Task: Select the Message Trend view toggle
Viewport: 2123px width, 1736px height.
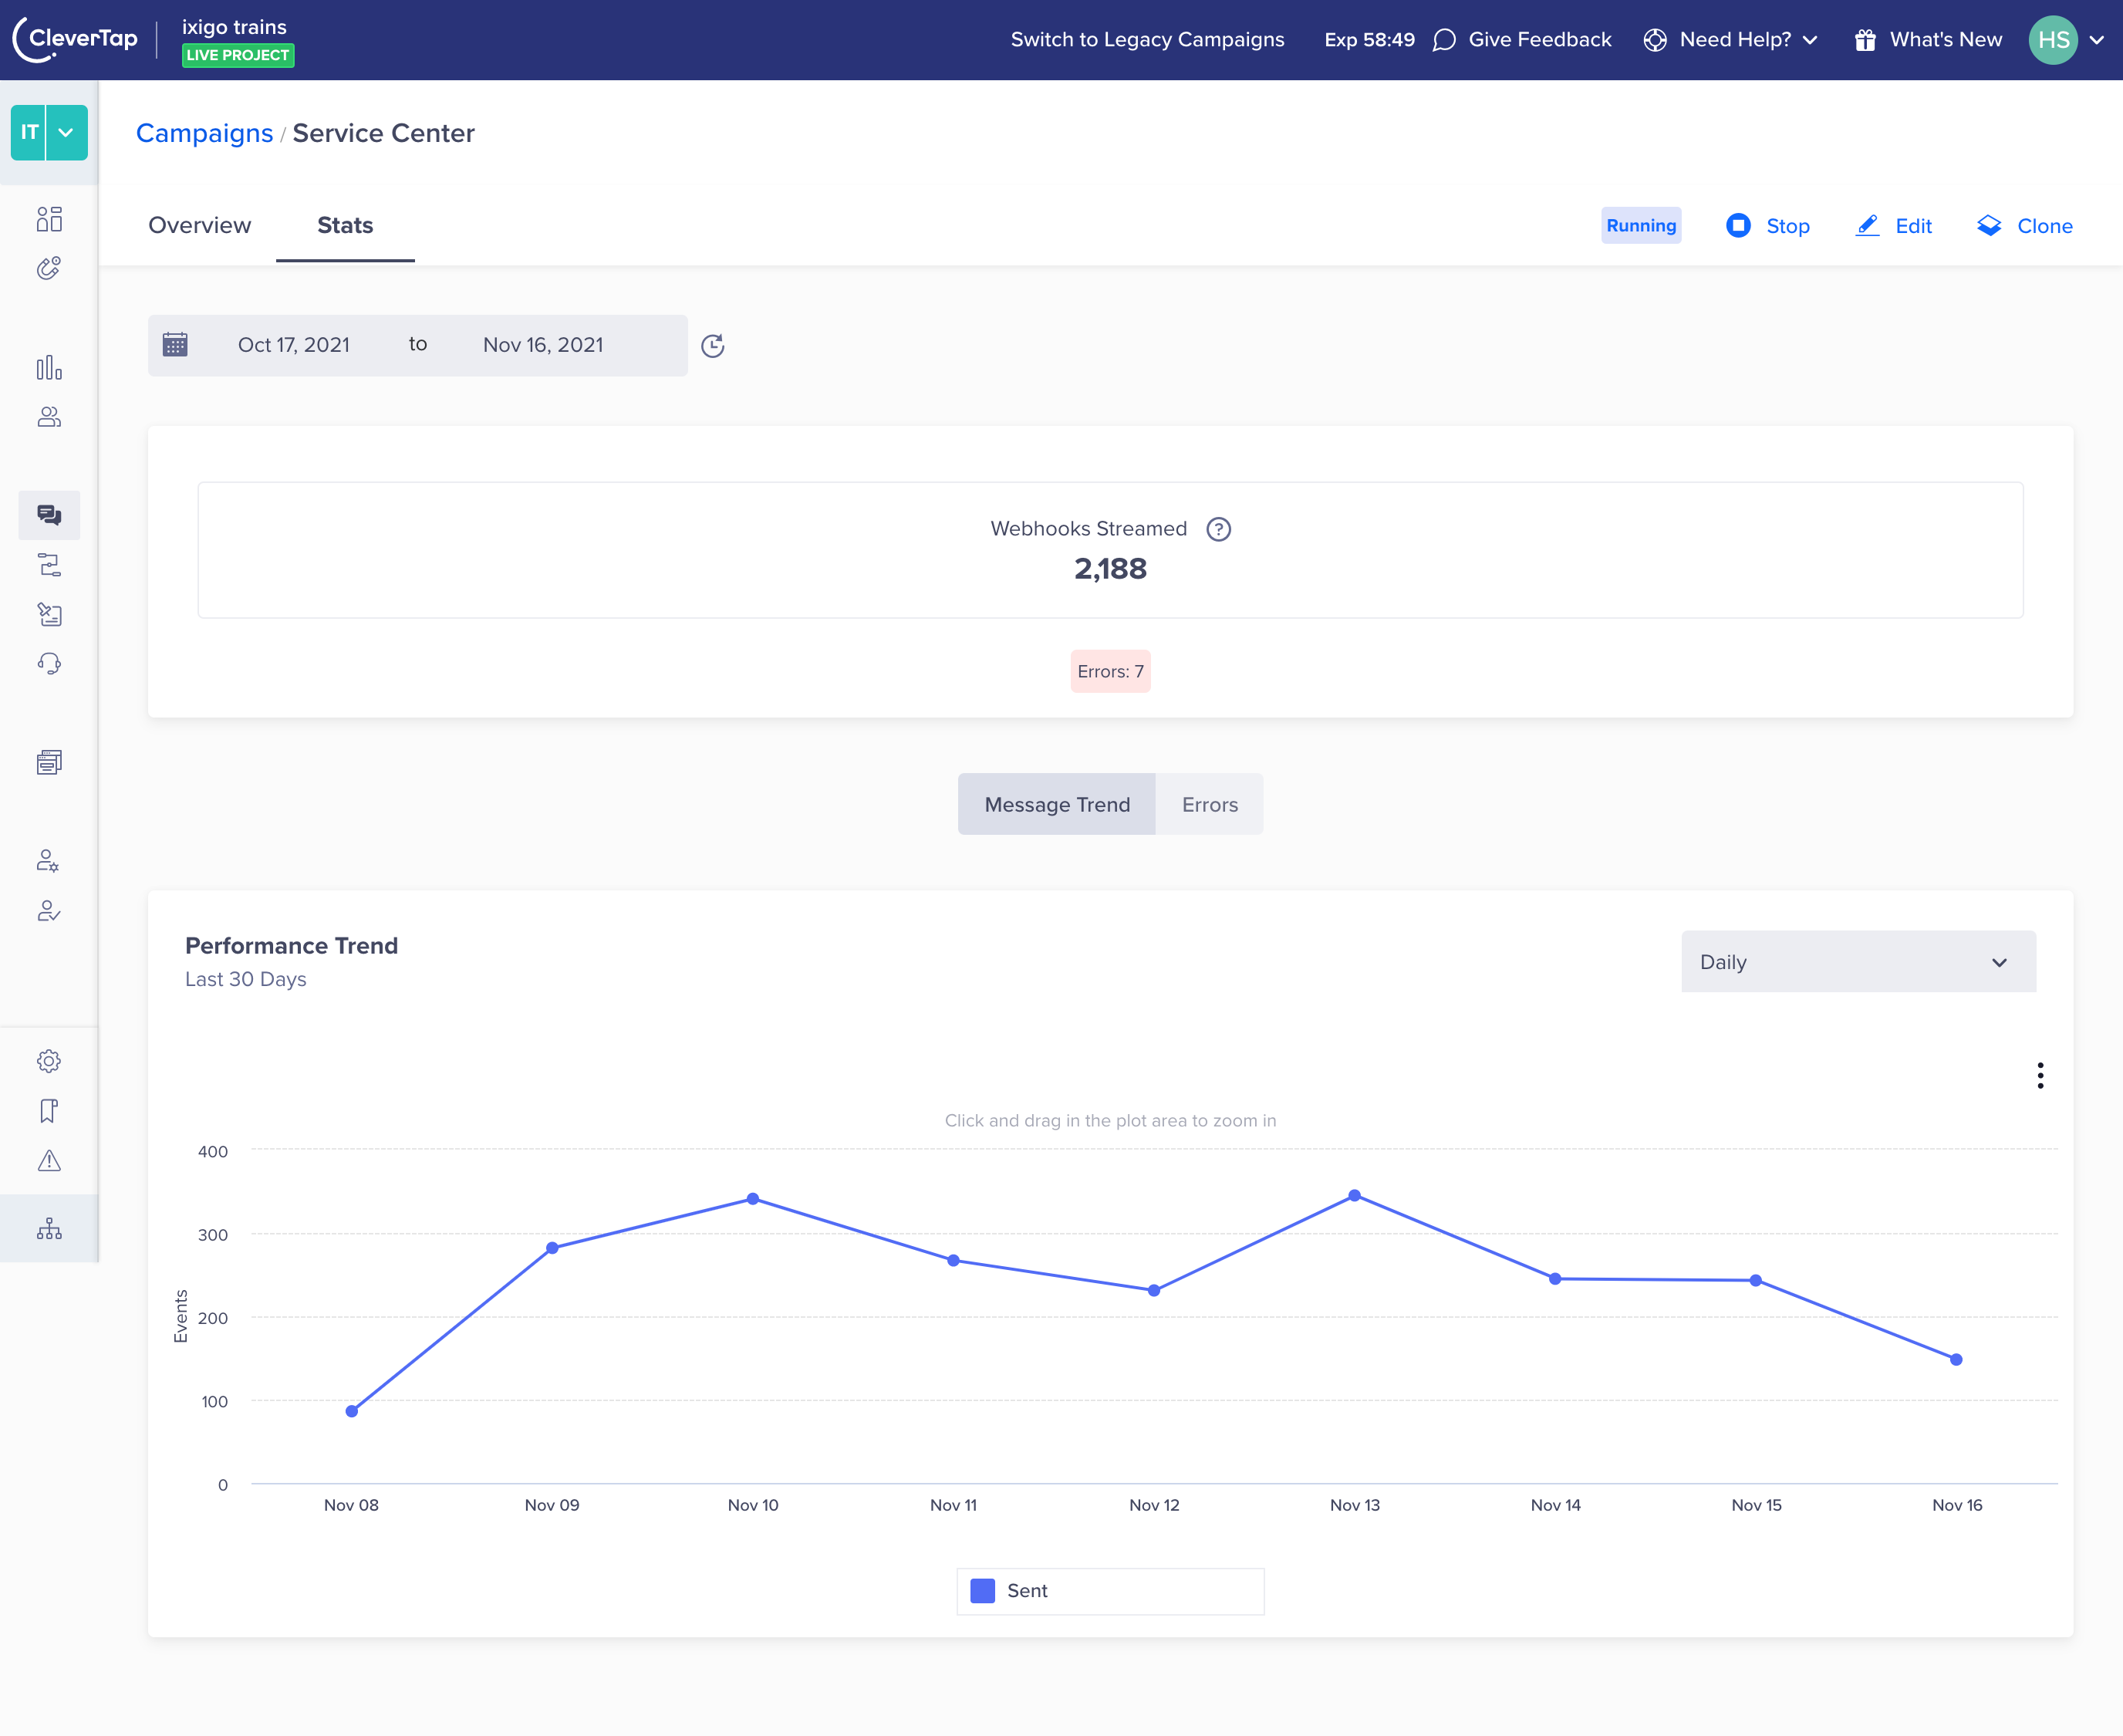Action: [x=1056, y=804]
